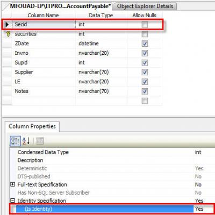Select the Column Properties tab
Screen dimensions: 215x215
point(32,126)
